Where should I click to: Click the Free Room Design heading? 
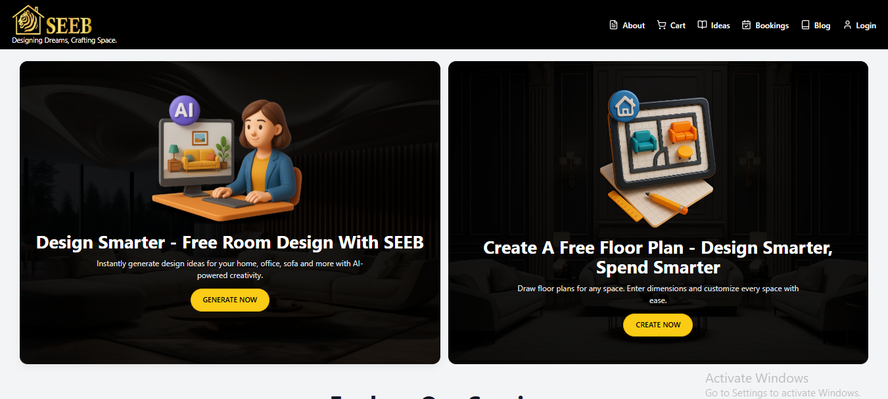[230, 243]
